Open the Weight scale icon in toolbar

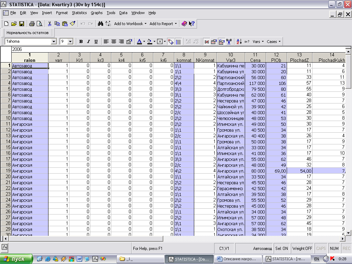[x=229, y=42]
